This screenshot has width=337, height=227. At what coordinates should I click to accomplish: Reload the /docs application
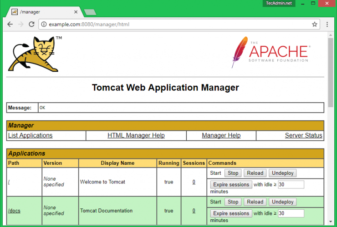[255, 202]
